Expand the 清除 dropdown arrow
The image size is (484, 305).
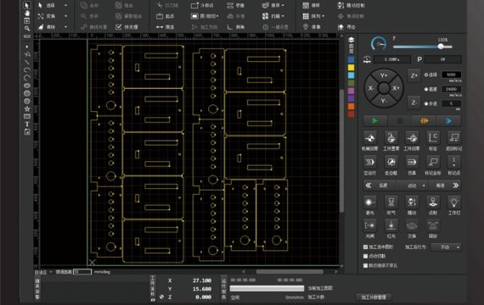(x=65, y=27)
